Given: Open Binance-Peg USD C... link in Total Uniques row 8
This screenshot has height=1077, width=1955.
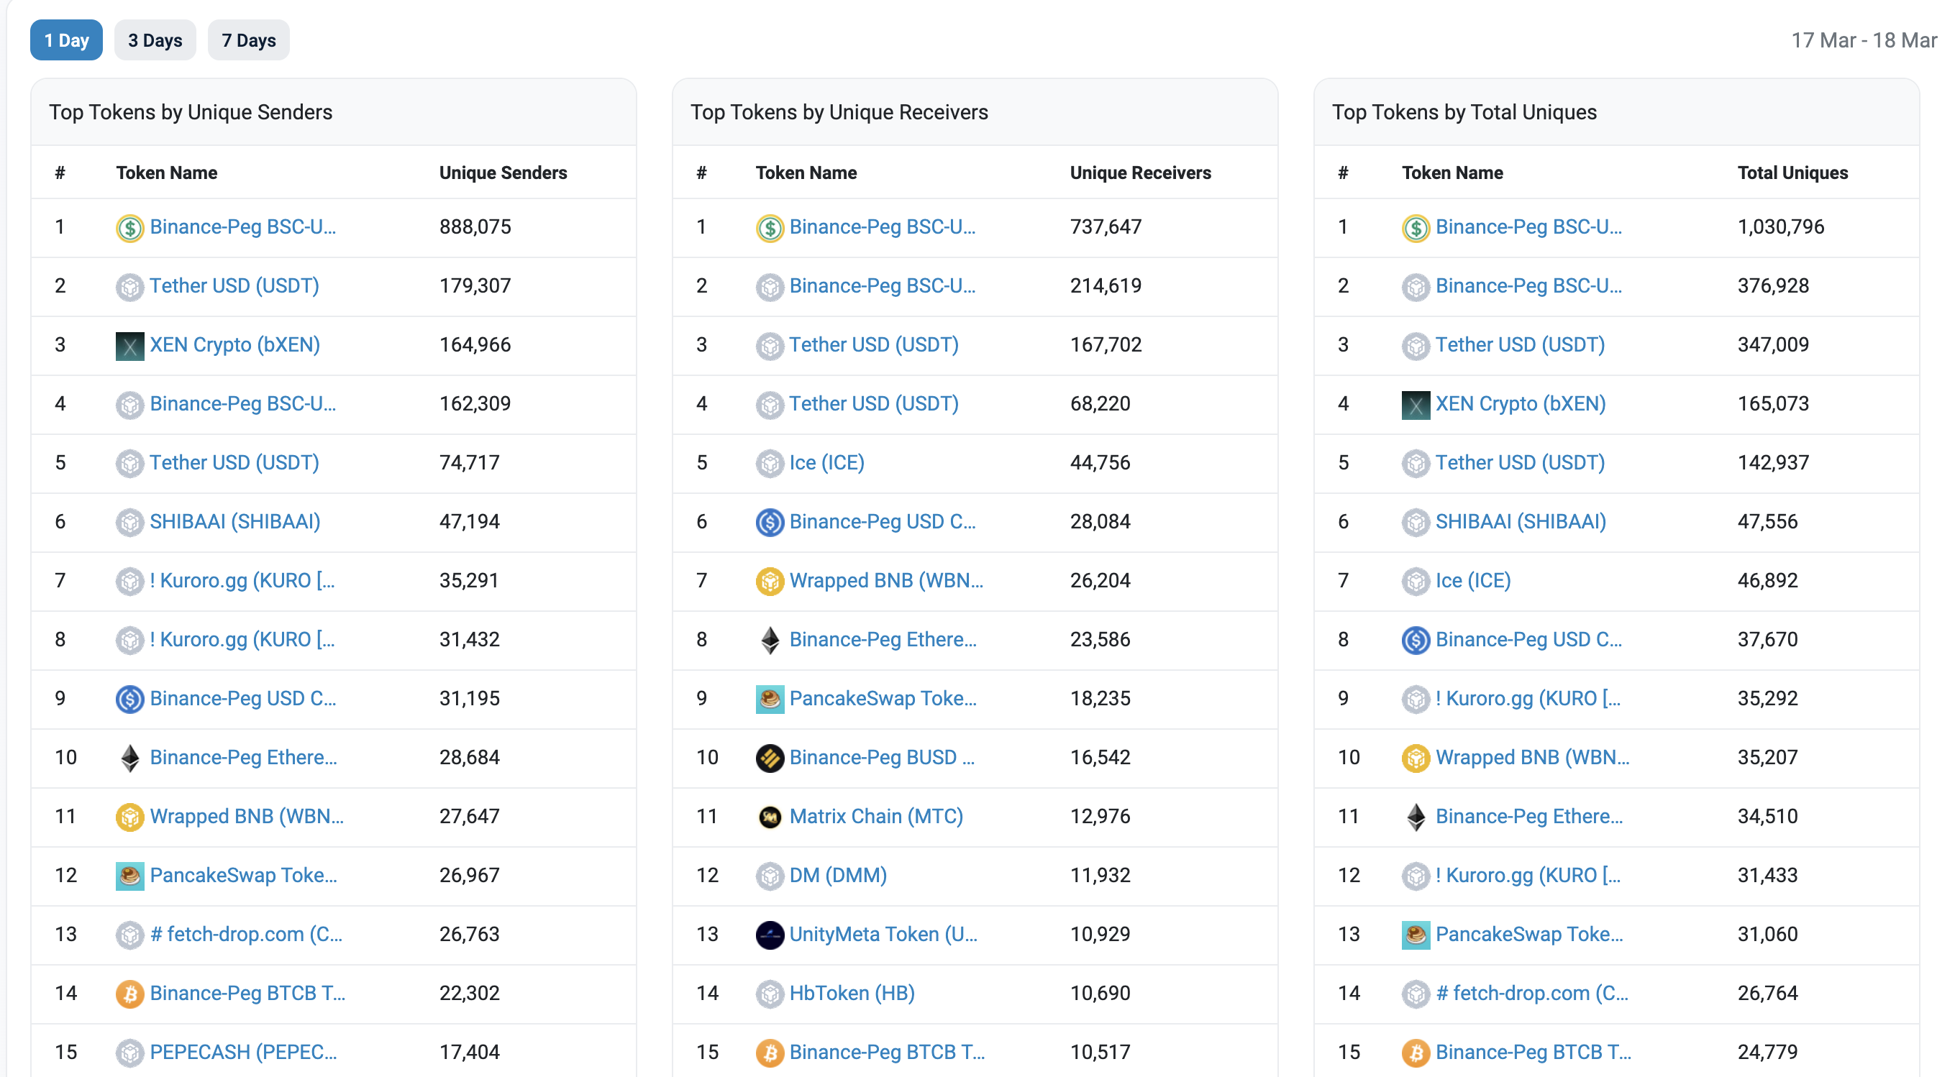Looking at the screenshot, I should [x=1528, y=639].
